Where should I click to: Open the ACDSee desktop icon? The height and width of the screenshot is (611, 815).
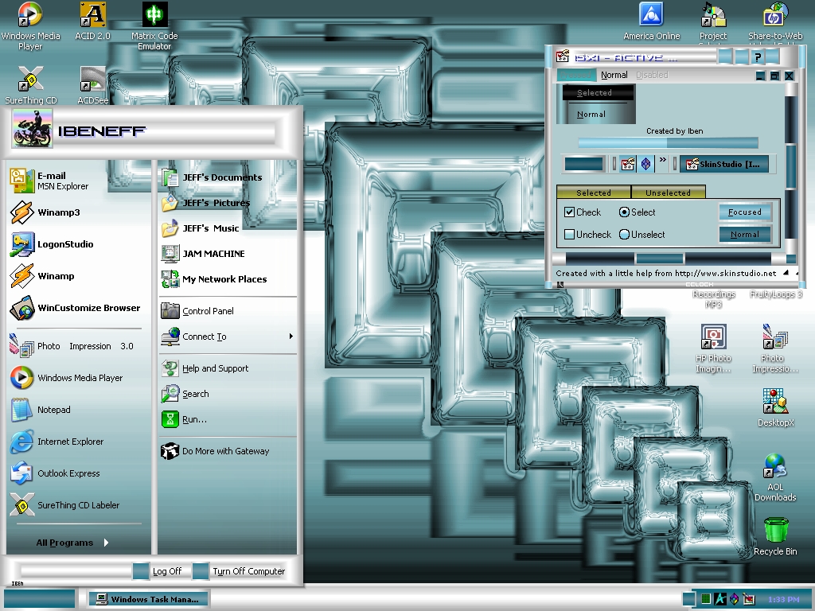[x=93, y=85]
